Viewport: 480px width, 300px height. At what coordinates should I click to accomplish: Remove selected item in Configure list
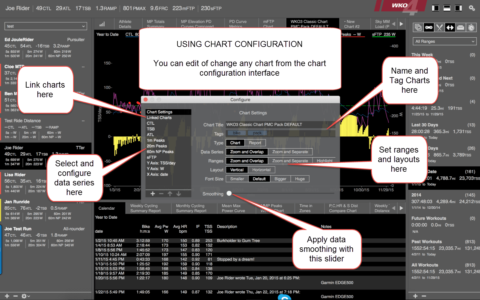161,194
